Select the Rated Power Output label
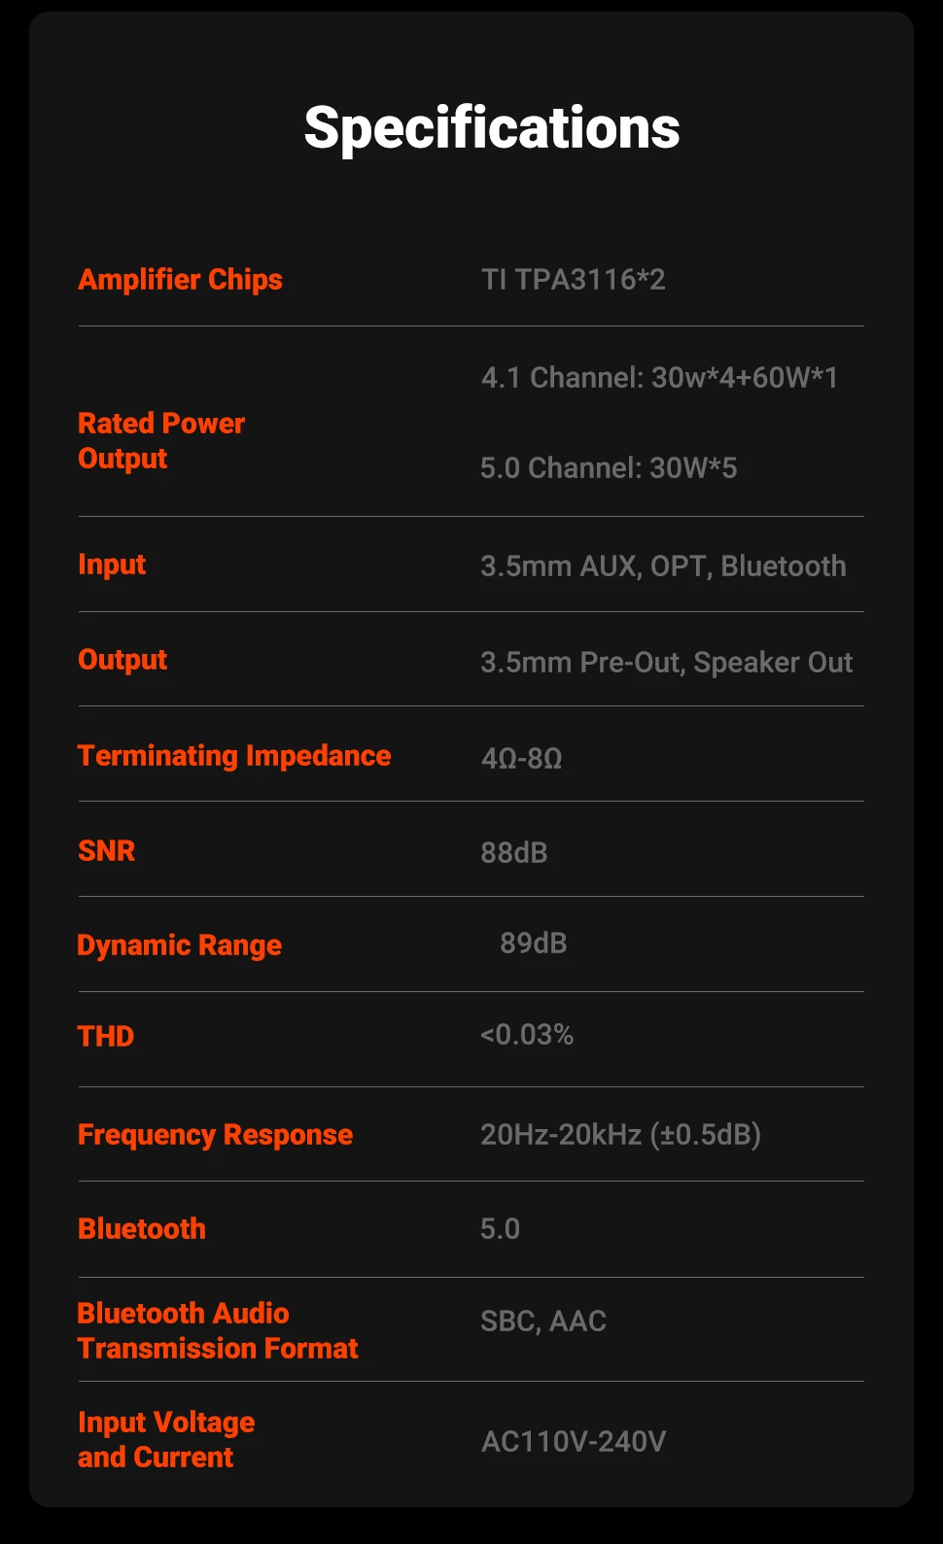Viewport: 943px width, 1544px height. click(x=161, y=440)
